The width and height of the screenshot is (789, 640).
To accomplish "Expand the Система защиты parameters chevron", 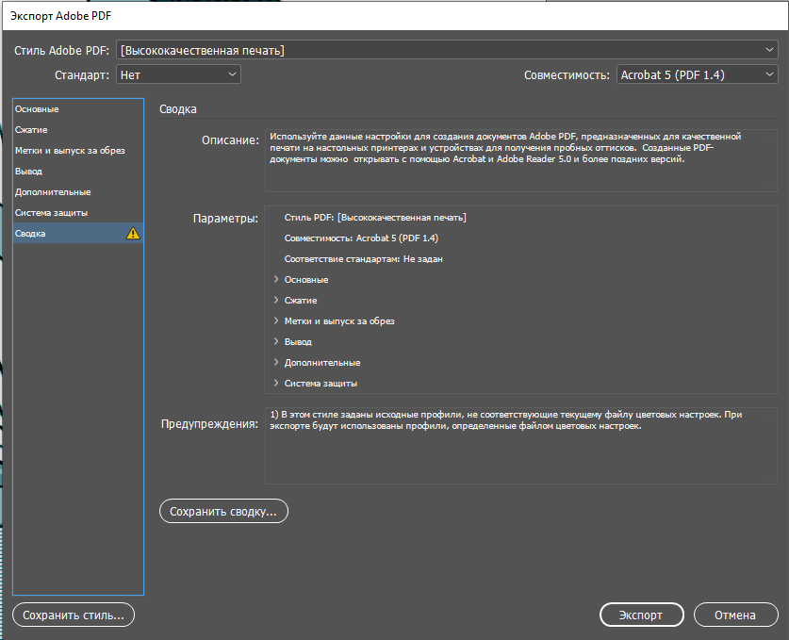I will (276, 383).
